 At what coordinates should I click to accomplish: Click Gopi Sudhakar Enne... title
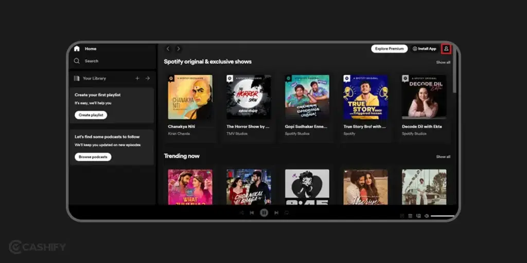pyautogui.click(x=306, y=126)
